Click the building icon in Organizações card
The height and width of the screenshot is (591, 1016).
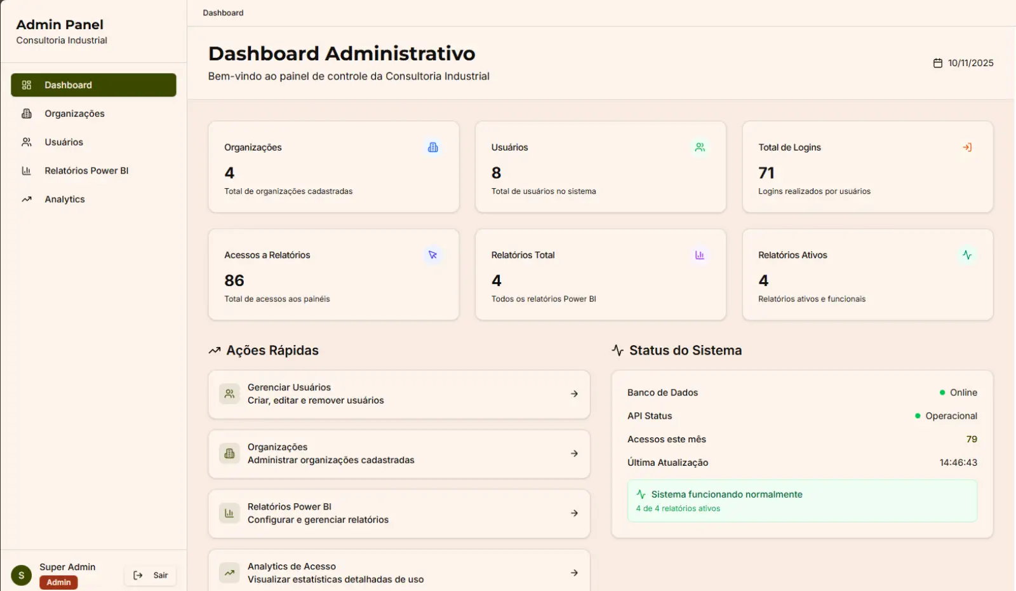[x=433, y=147]
